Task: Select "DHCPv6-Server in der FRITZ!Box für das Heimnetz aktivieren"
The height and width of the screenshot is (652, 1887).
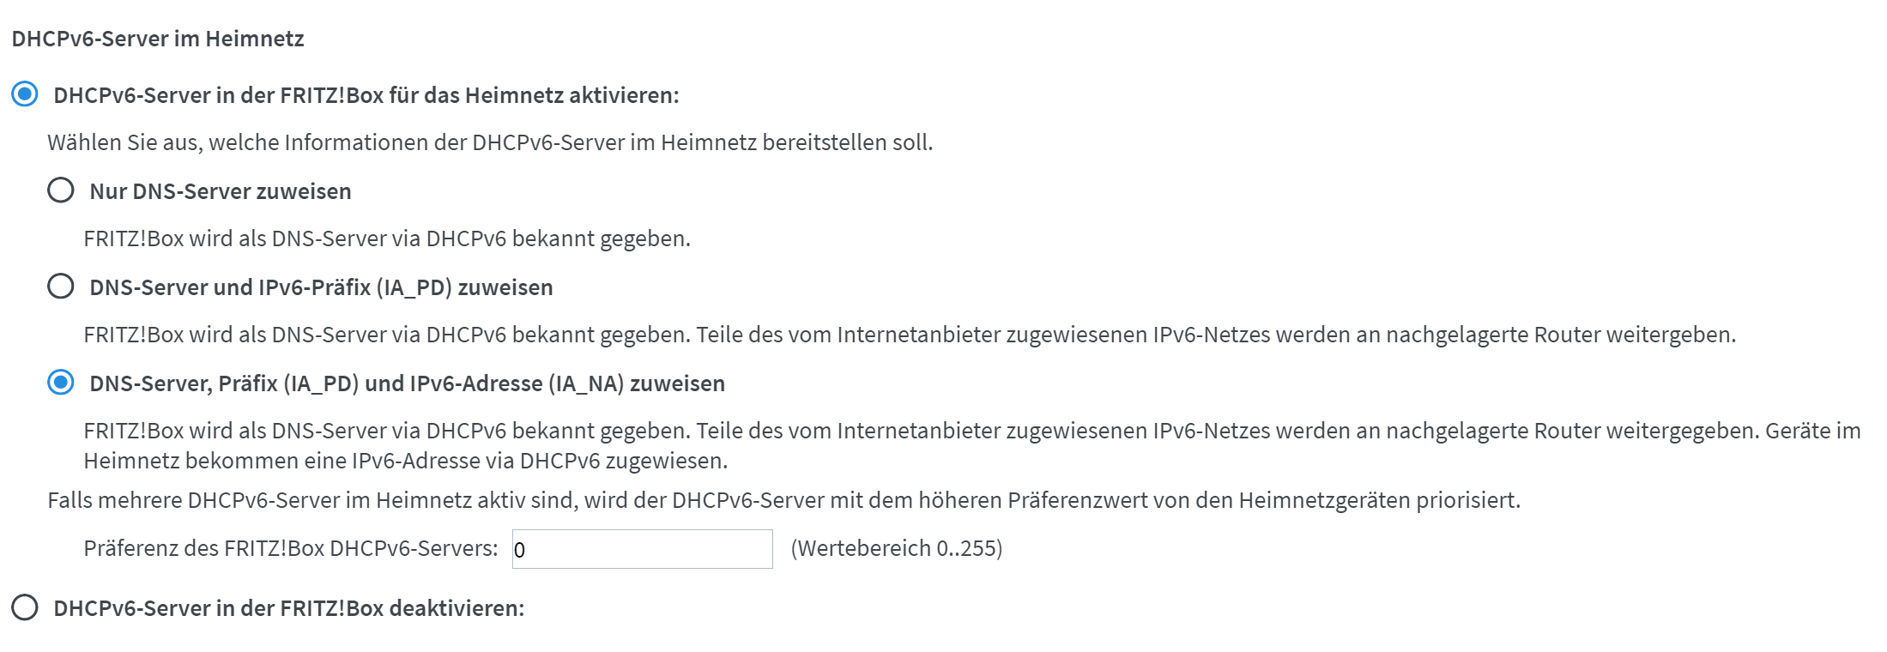Action: (25, 95)
